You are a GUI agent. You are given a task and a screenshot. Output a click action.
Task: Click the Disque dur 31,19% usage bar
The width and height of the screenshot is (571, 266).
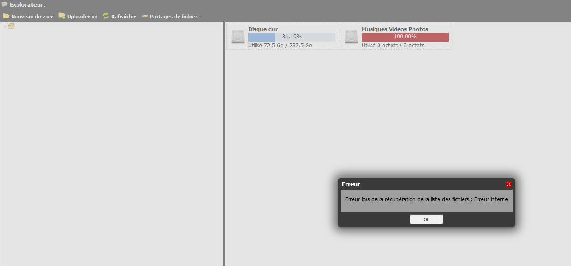pyautogui.click(x=292, y=37)
